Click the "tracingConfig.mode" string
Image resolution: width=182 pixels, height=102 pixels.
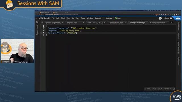click(x=70, y=31)
